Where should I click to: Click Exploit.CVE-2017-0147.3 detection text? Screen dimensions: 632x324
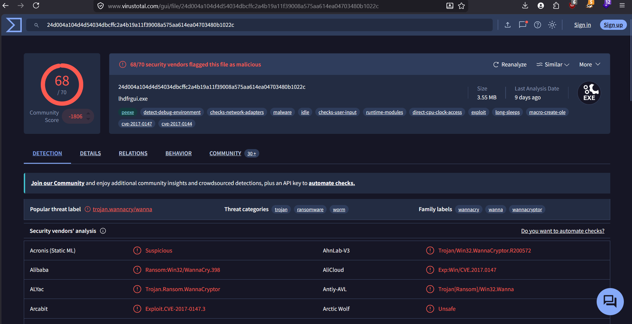tap(175, 309)
